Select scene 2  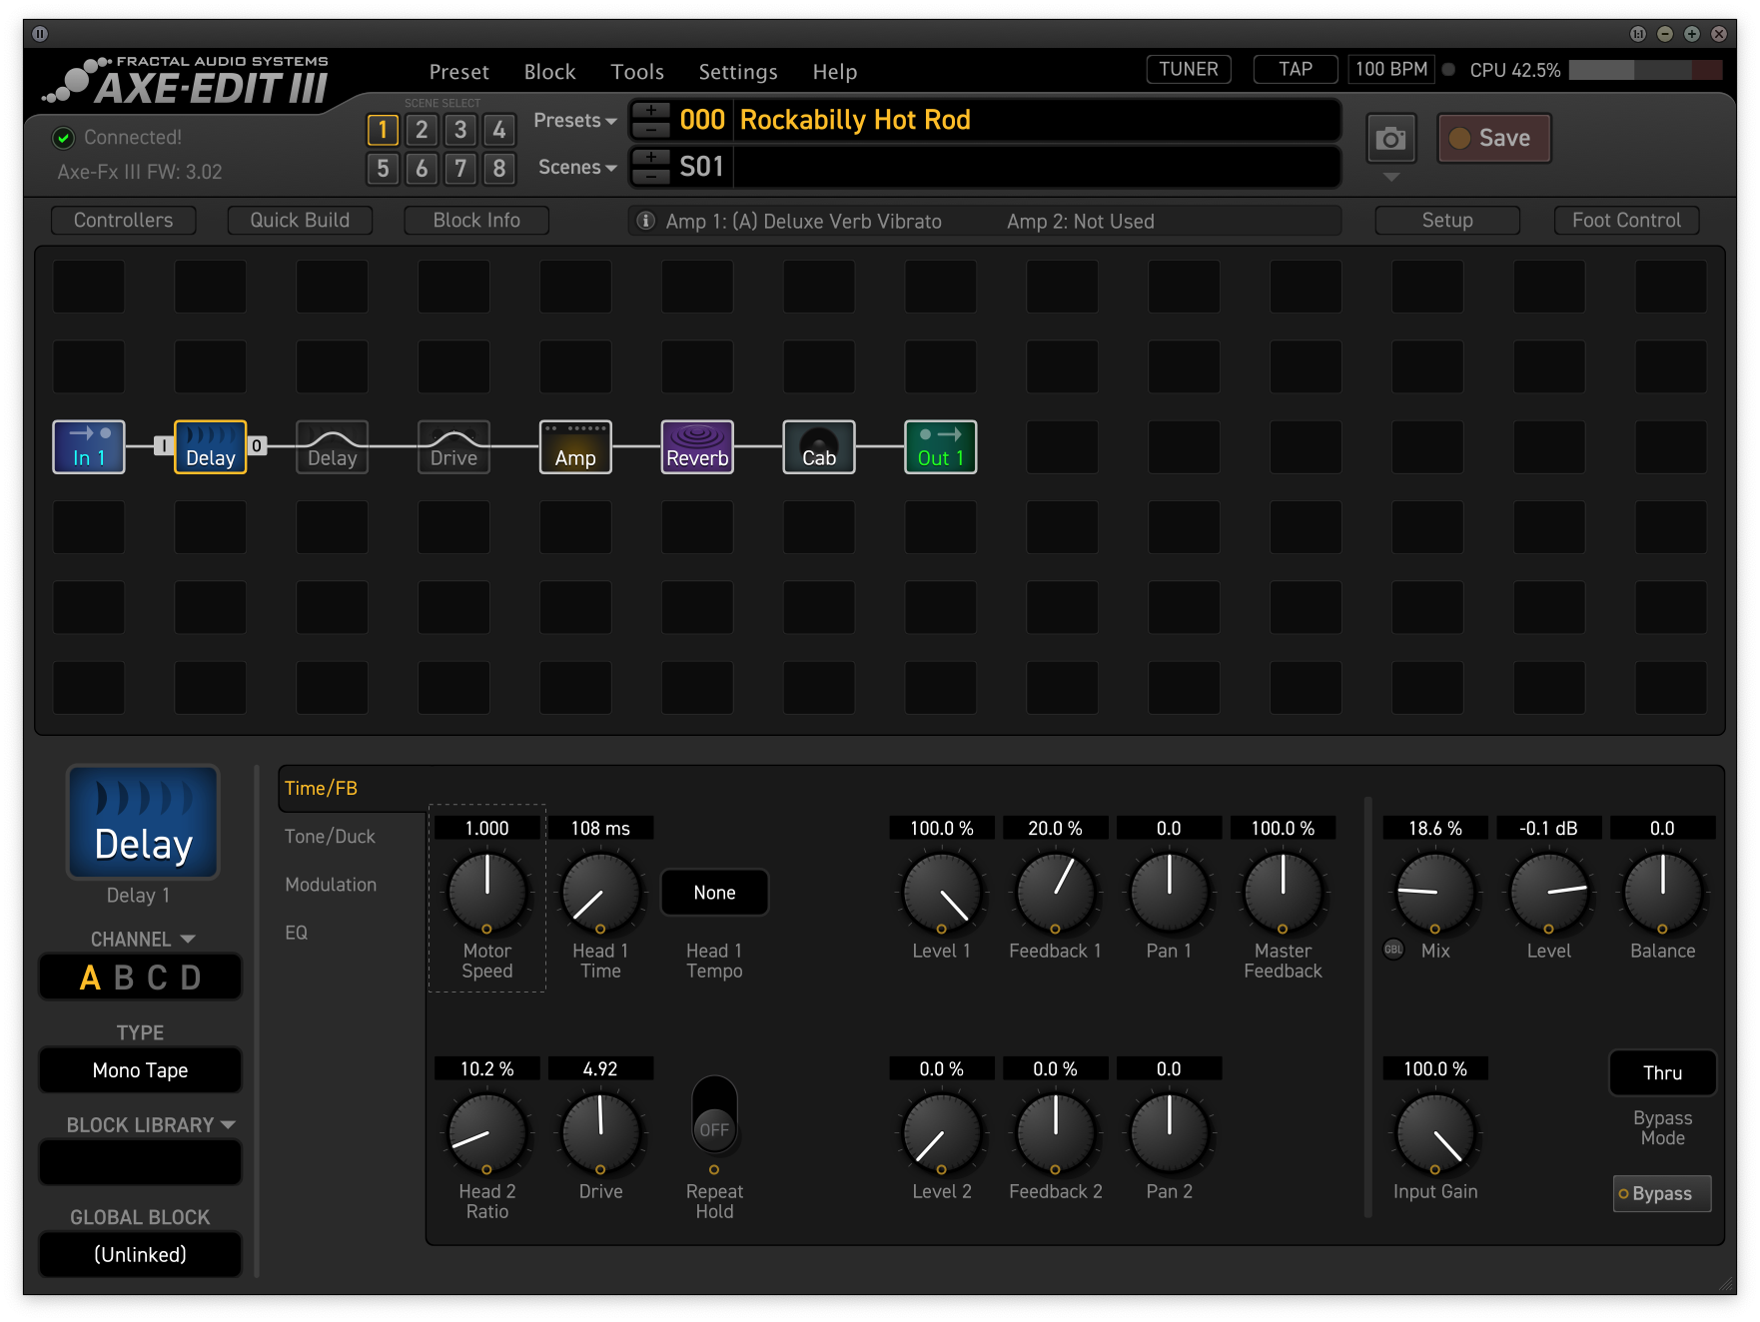[422, 130]
